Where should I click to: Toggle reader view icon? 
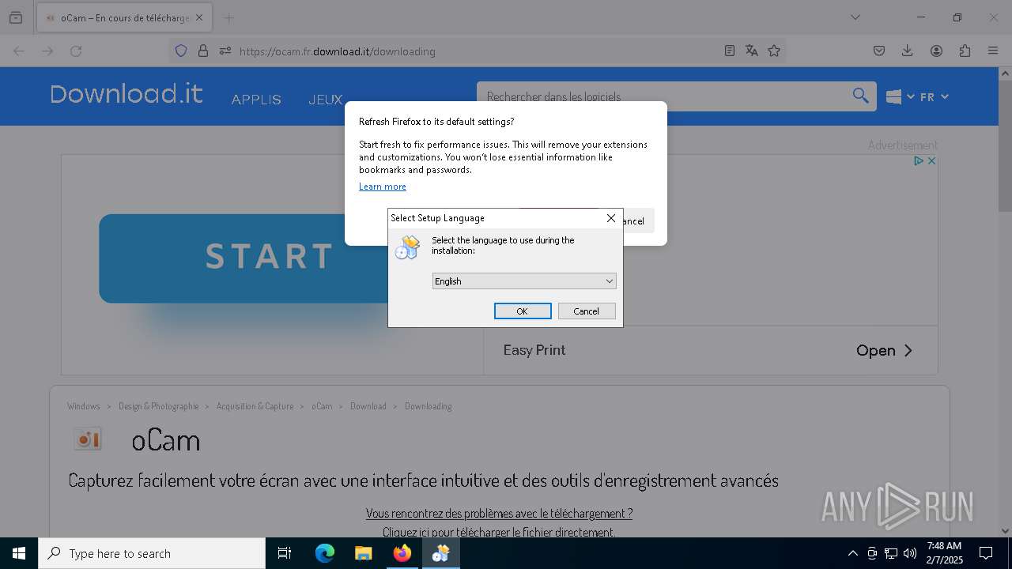(x=730, y=51)
